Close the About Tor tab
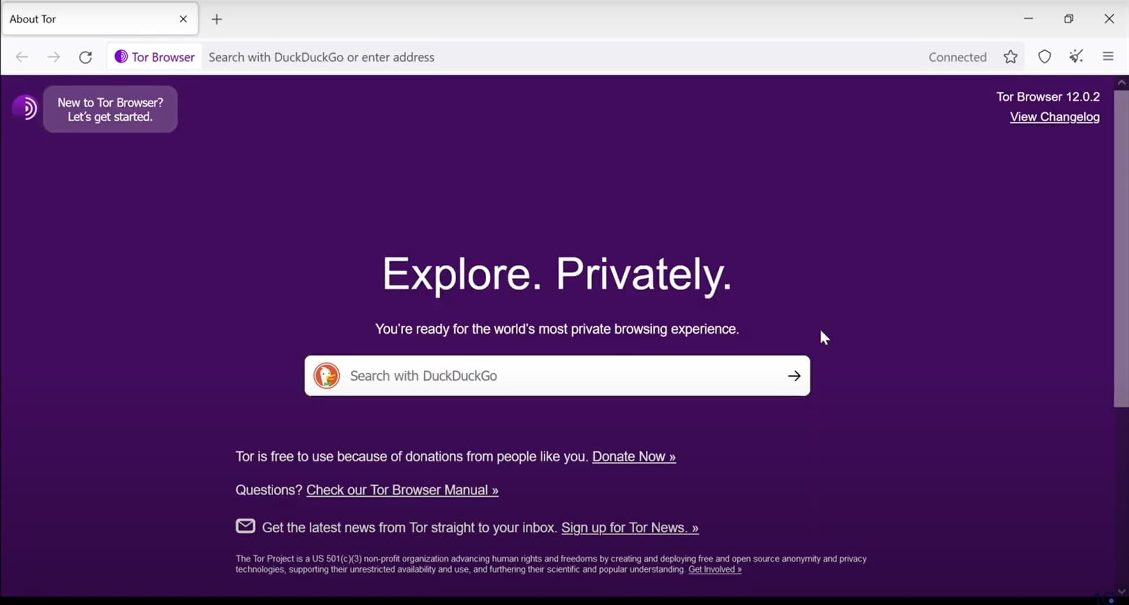 pyautogui.click(x=183, y=19)
